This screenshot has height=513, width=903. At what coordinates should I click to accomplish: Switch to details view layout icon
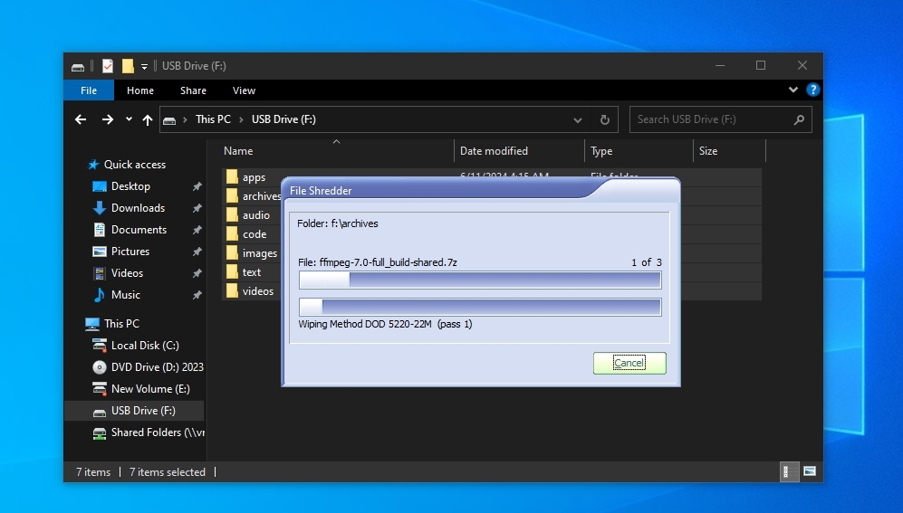click(789, 471)
